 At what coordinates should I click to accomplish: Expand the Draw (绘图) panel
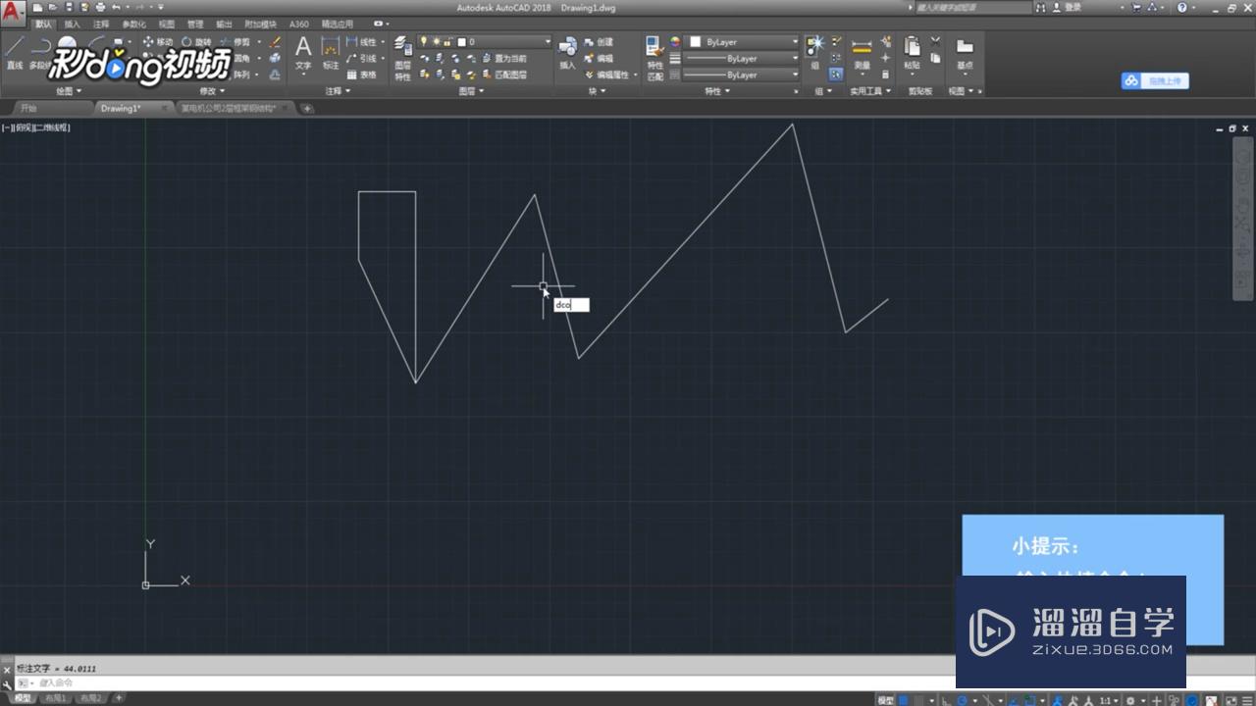(69, 91)
